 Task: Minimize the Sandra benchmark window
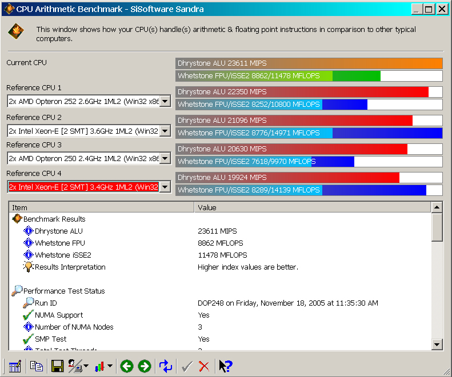417,9
